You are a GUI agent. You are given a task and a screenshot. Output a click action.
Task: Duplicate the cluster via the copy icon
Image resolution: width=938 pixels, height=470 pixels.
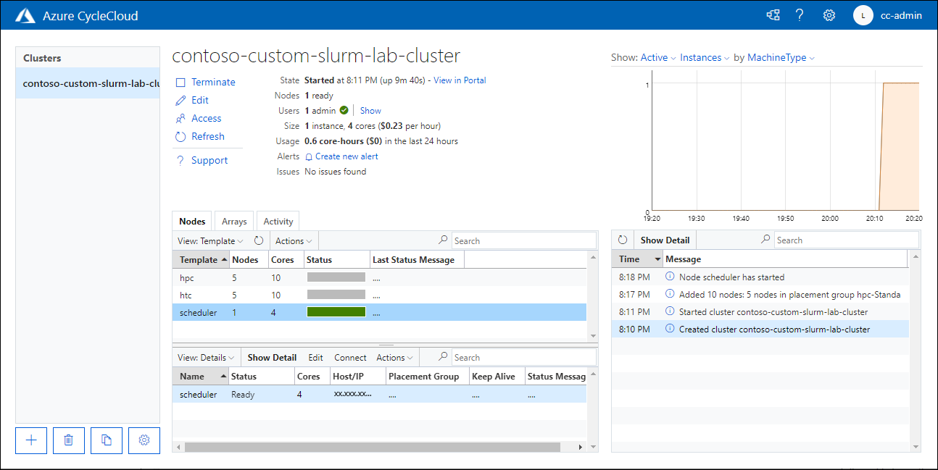pyautogui.click(x=106, y=440)
